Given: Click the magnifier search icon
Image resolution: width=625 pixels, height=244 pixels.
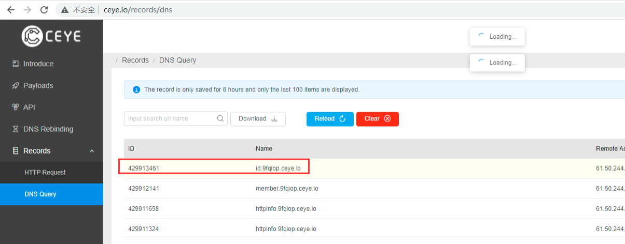Looking at the screenshot, I should pyautogui.click(x=221, y=118).
